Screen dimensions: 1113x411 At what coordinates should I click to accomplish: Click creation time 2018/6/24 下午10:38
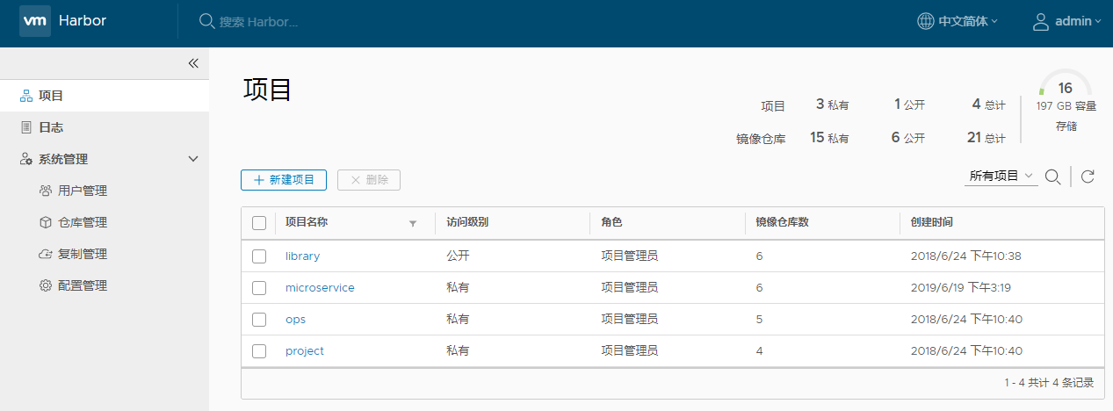(x=966, y=256)
